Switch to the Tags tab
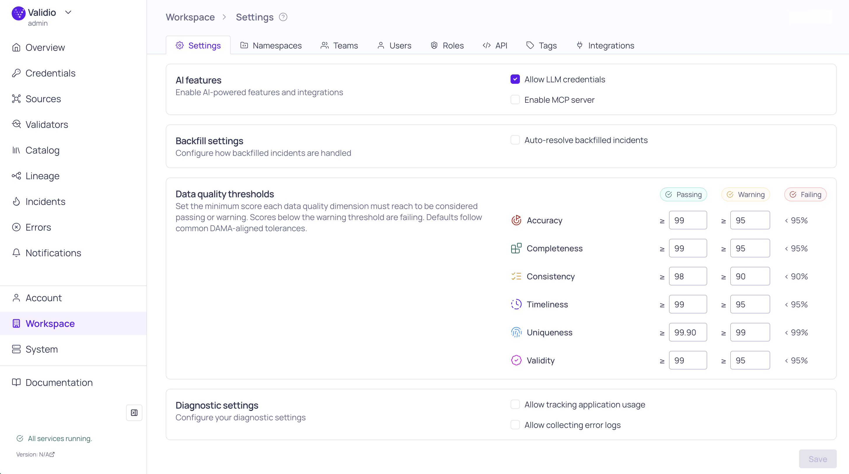Viewport: 849px width, 474px height. (541, 46)
